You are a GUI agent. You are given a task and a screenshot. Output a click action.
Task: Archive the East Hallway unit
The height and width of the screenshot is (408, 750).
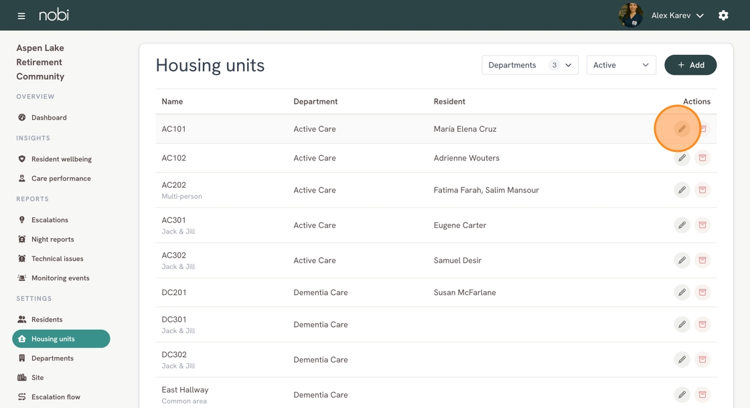tap(702, 395)
